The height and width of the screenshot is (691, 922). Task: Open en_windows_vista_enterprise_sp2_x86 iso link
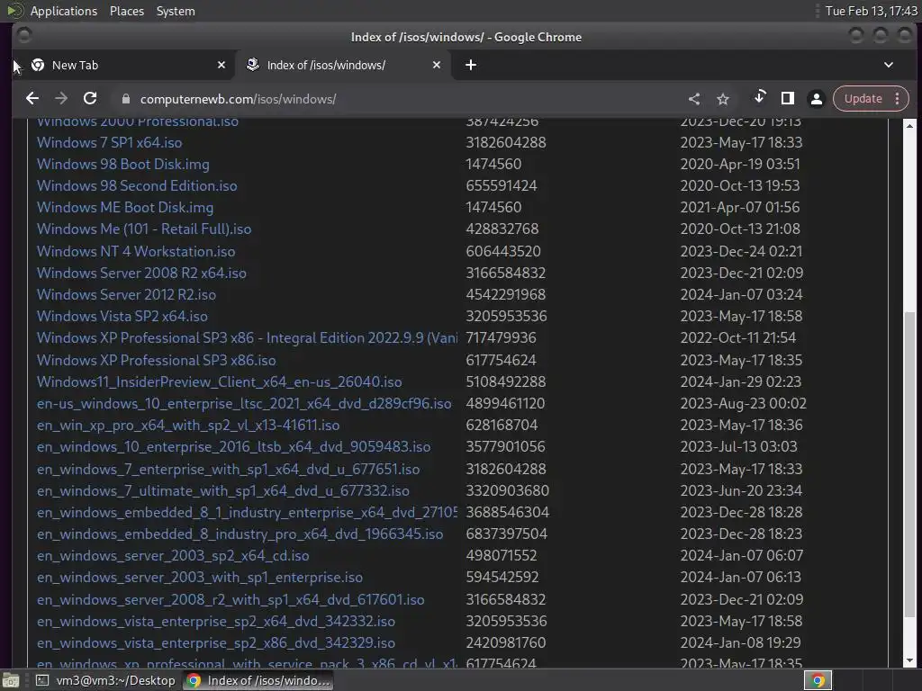click(216, 642)
